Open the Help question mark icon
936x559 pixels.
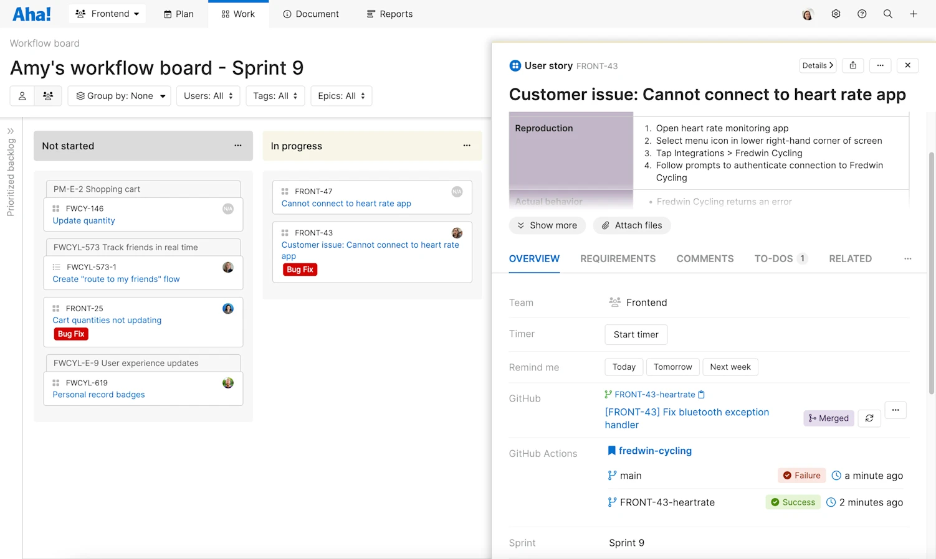[862, 14]
